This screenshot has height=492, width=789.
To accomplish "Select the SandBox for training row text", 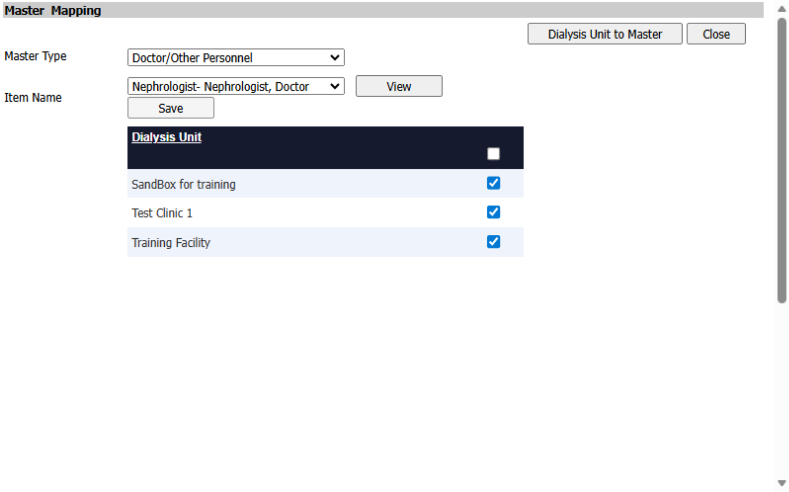I will [x=184, y=184].
